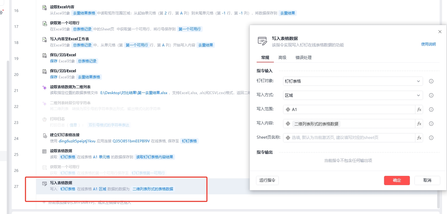Click the Python icon in the 写入内容 field
The height and width of the screenshot is (214, 447).
click(x=288, y=124)
